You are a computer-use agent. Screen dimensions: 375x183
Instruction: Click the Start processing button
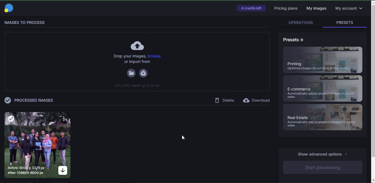323,167
